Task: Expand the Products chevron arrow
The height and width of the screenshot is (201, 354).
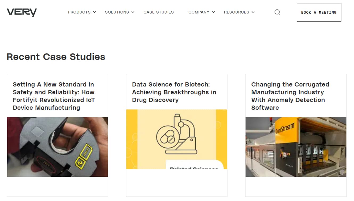Action: pos(94,12)
